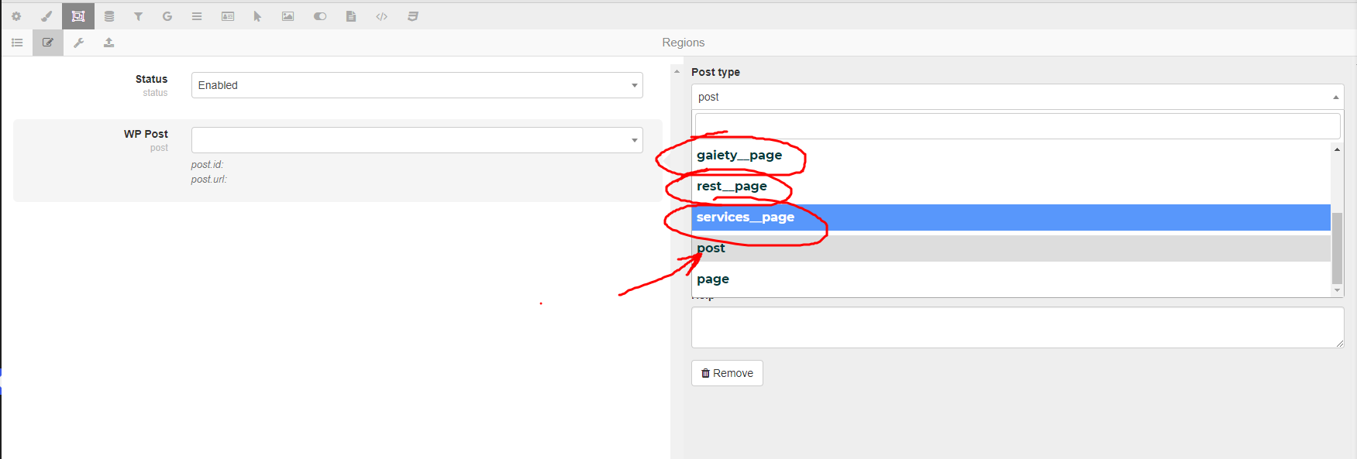Click the options list scrollbar thumb
The image size is (1357, 459).
1337,248
